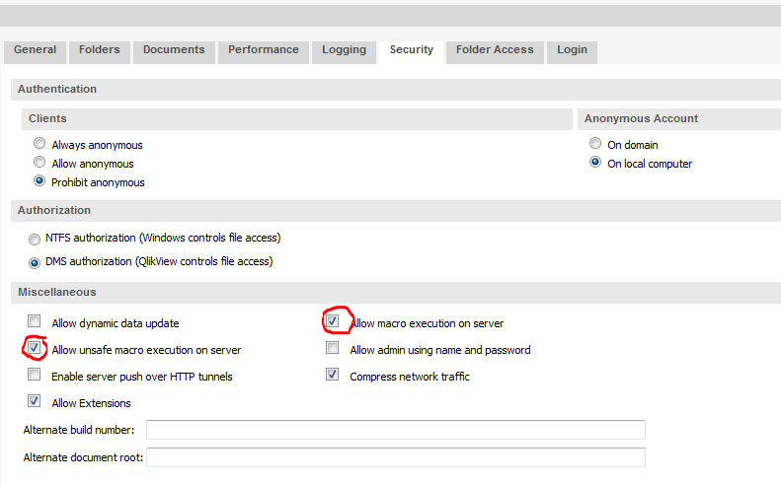Enable server push over HTTP tunnels
This screenshot has width=781, height=485.
click(x=35, y=376)
